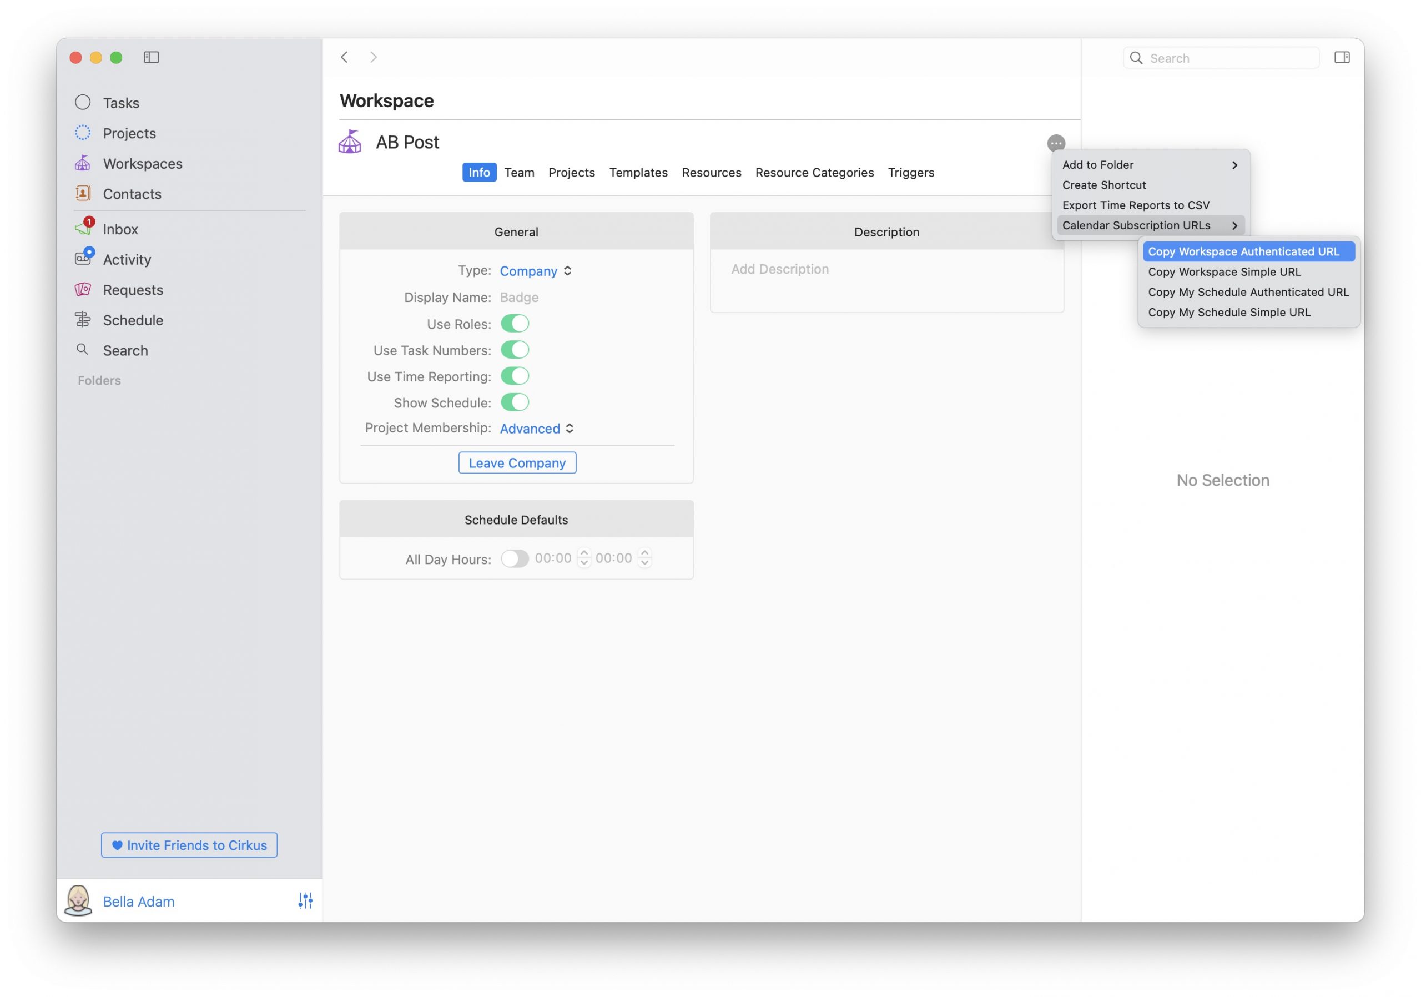
Task: Toggle the Show Schedule switch
Action: (x=515, y=403)
